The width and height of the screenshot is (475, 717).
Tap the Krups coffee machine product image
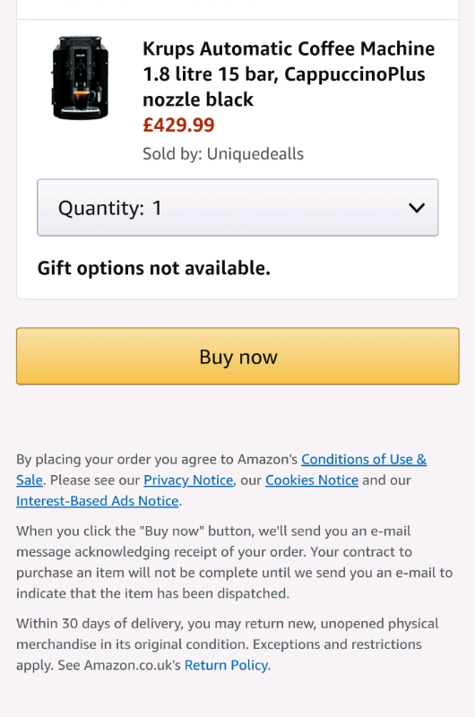click(x=80, y=78)
